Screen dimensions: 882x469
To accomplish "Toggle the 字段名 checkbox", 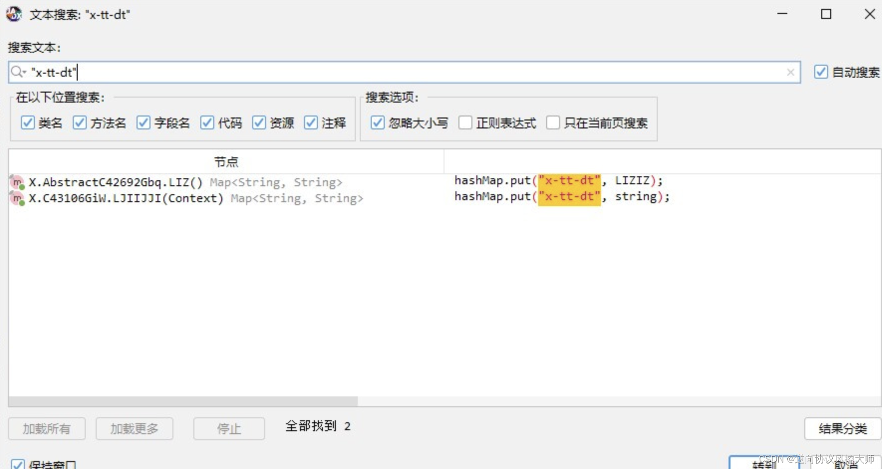I will (x=143, y=122).
